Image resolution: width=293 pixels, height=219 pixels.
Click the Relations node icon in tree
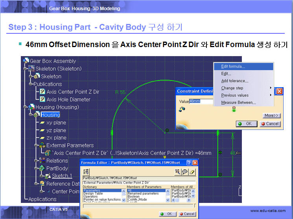coord(42,161)
